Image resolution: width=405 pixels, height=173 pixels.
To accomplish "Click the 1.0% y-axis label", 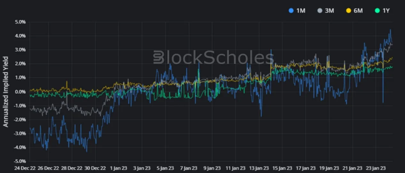I will [20, 78].
